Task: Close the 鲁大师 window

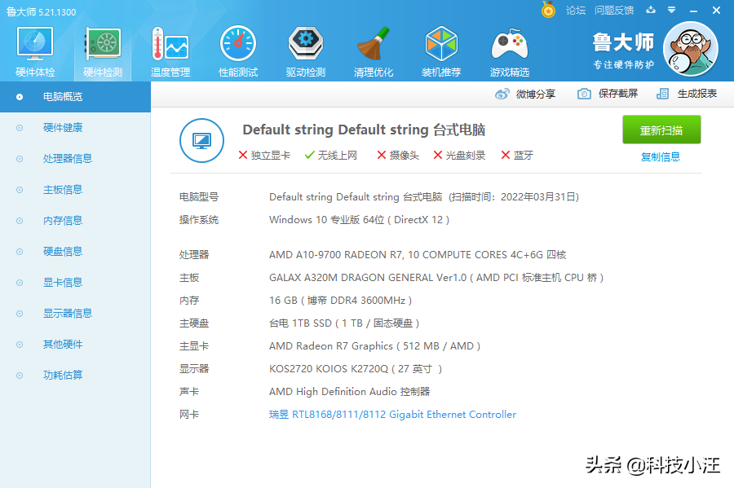Action: point(716,11)
